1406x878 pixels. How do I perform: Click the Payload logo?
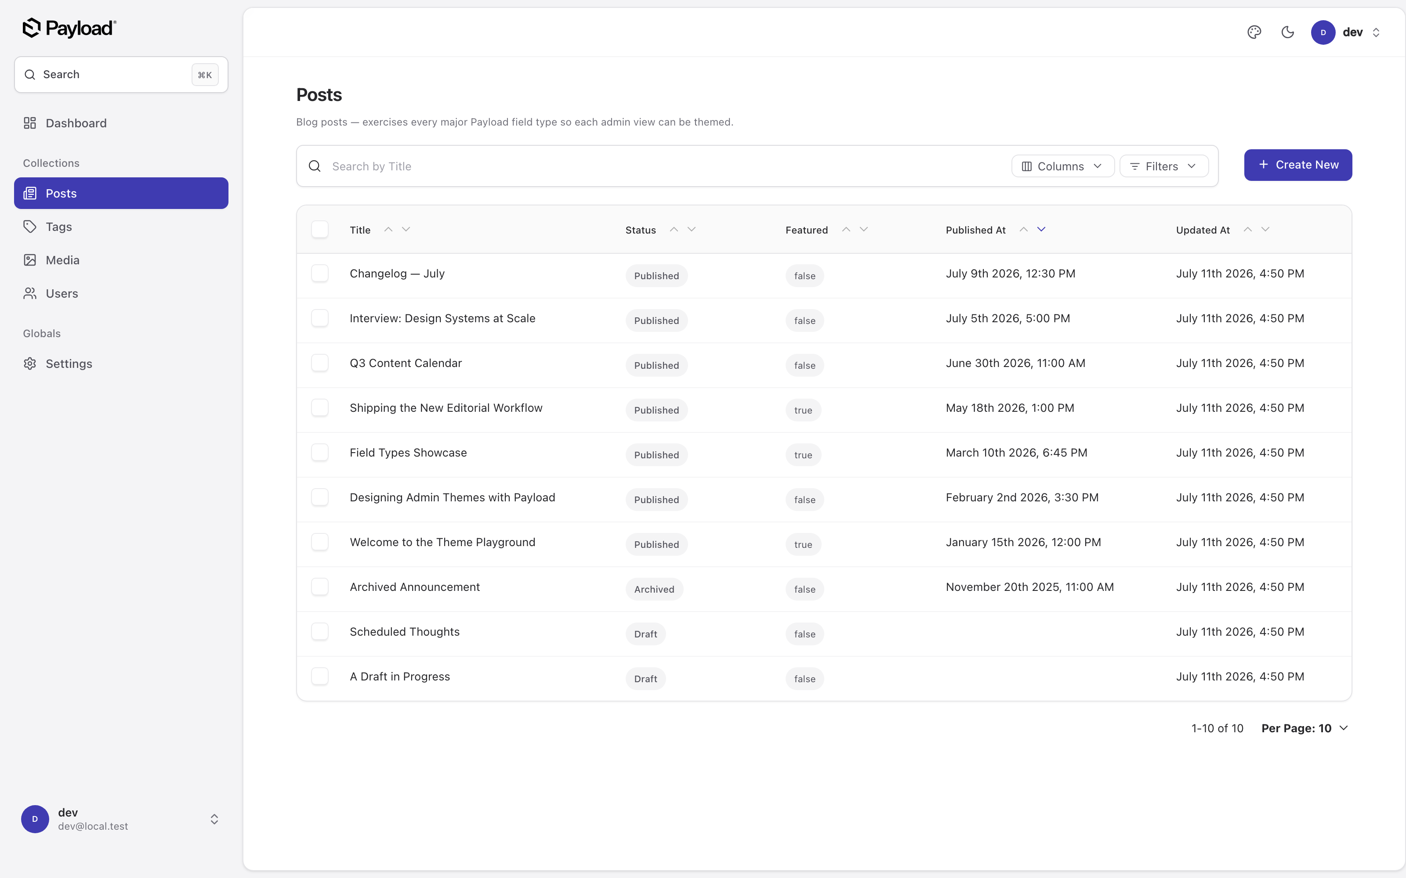[x=69, y=28]
